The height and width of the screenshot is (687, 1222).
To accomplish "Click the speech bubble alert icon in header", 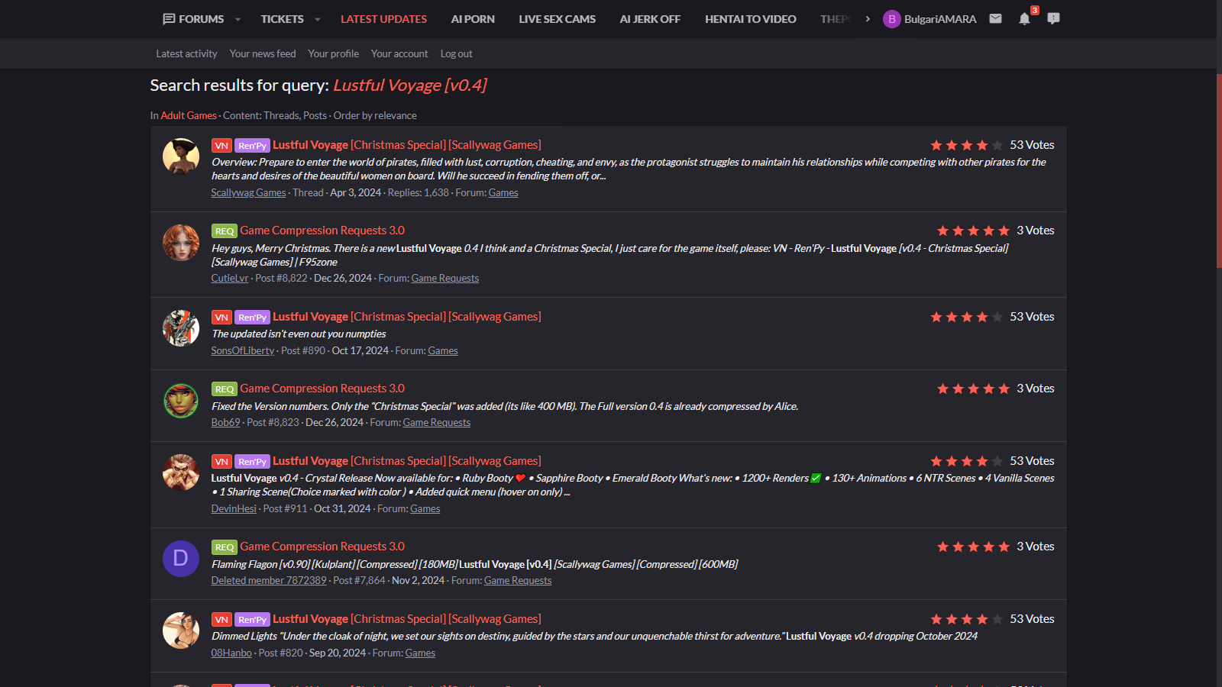I will click(1053, 18).
